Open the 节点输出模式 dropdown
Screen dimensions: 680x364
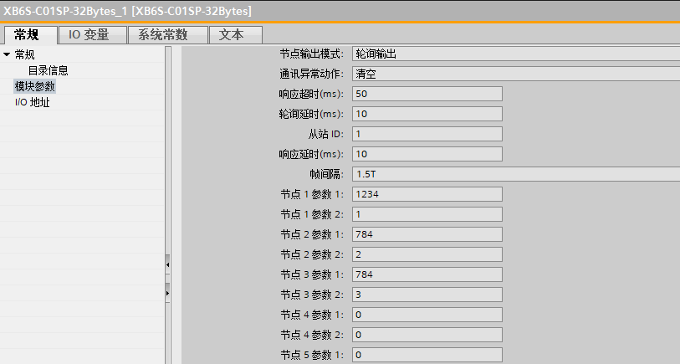514,54
